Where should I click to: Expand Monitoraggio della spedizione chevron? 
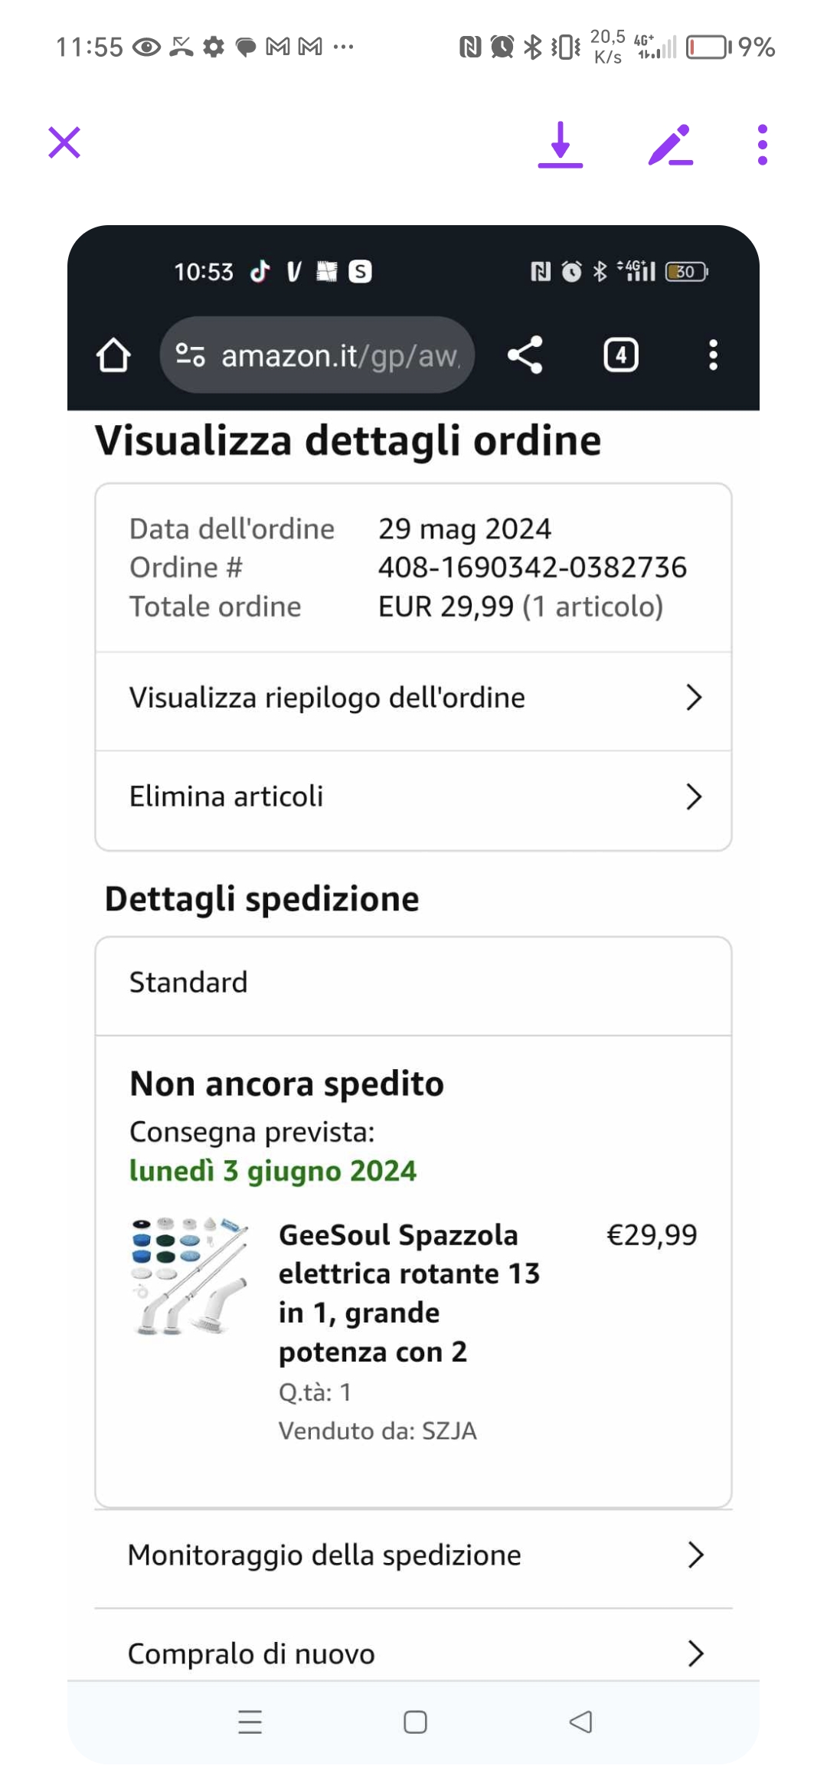coord(695,1555)
